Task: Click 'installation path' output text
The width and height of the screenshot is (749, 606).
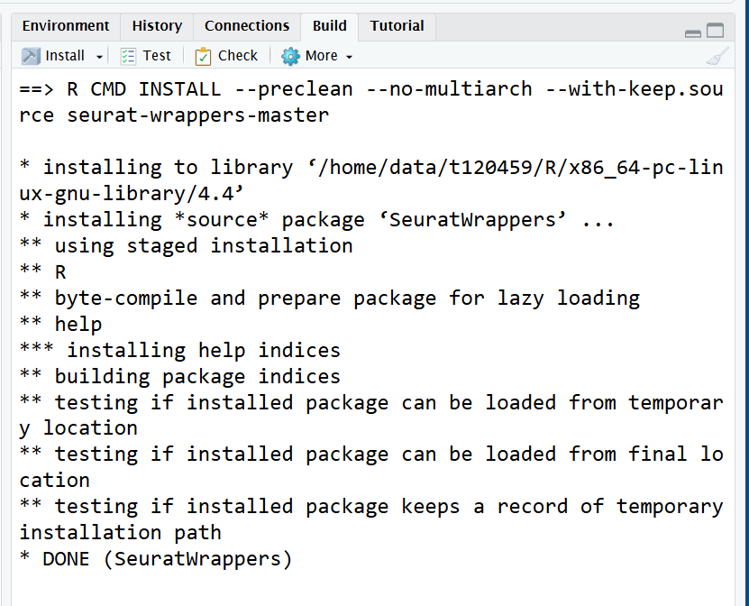Action: click(x=121, y=532)
